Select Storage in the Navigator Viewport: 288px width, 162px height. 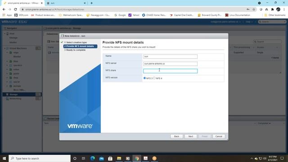tap(22, 94)
